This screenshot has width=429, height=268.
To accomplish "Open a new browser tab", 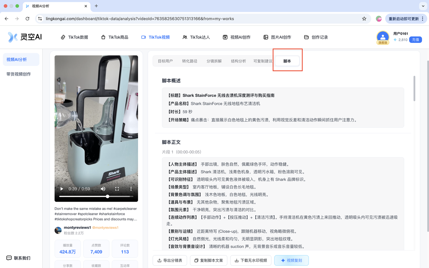I will [x=96, y=6].
